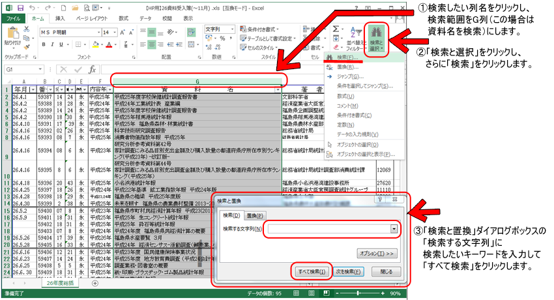This screenshot has width=554, height=300.
Task: Add a new sheet with plus button
Action: click(95, 283)
